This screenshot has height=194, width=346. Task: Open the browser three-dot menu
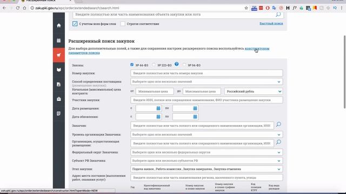coord(342,8)
